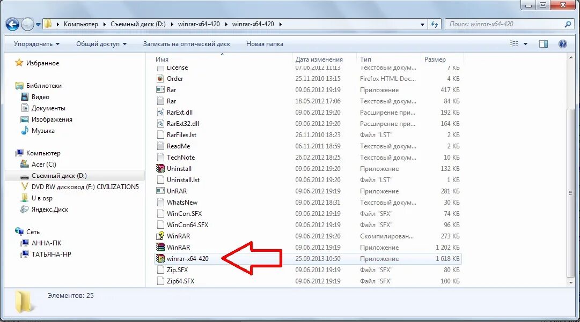Screen dimensions: 580x322
Task: Open the 'Упорядочить' menu
Action: coord(36,44)
